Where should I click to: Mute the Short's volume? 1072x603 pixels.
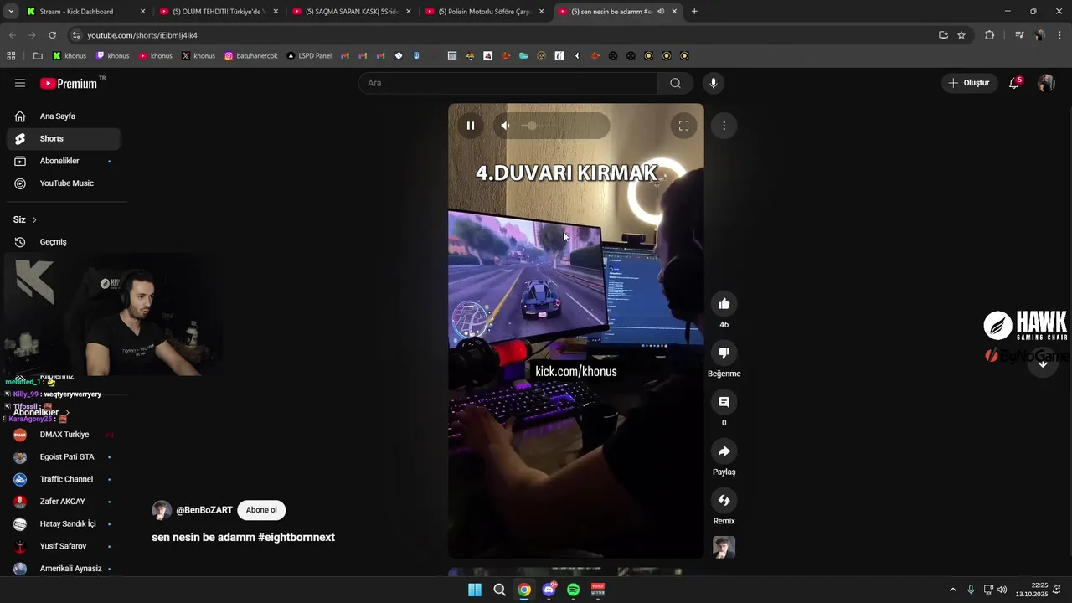pyautogui.click(x=505, y=126)
